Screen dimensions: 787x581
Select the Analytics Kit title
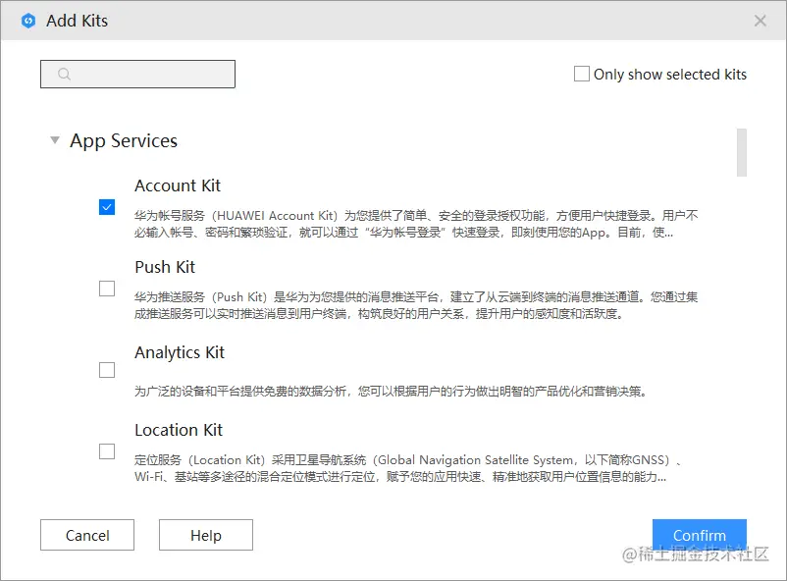click(x=180, y=353)
